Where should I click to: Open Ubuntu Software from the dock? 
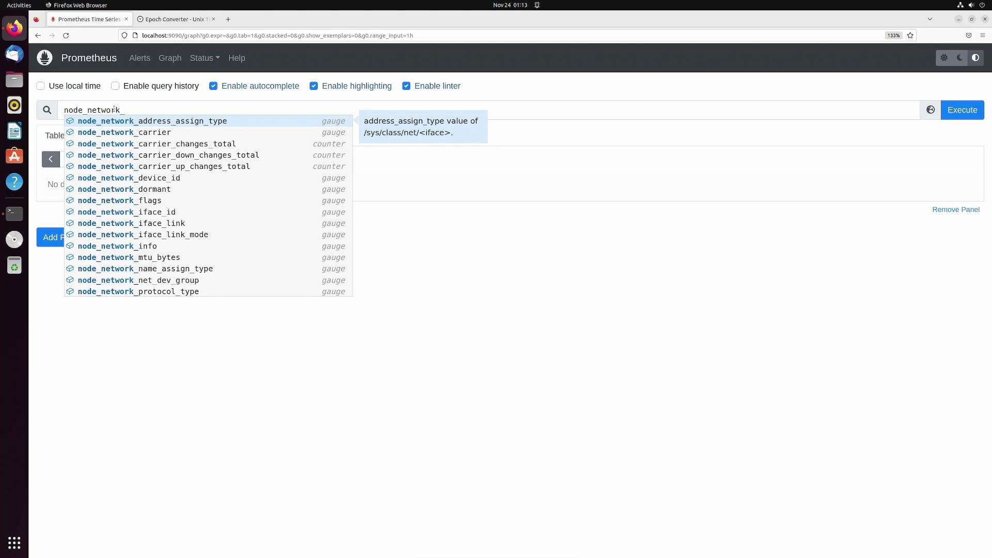pos(14,156)
